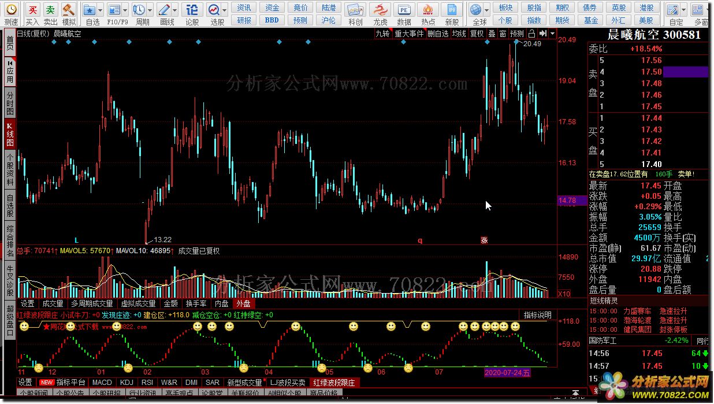Click the 自定 custom layout icon
Viewport: 714px width, 404px height.
click(x=672, y=10)
